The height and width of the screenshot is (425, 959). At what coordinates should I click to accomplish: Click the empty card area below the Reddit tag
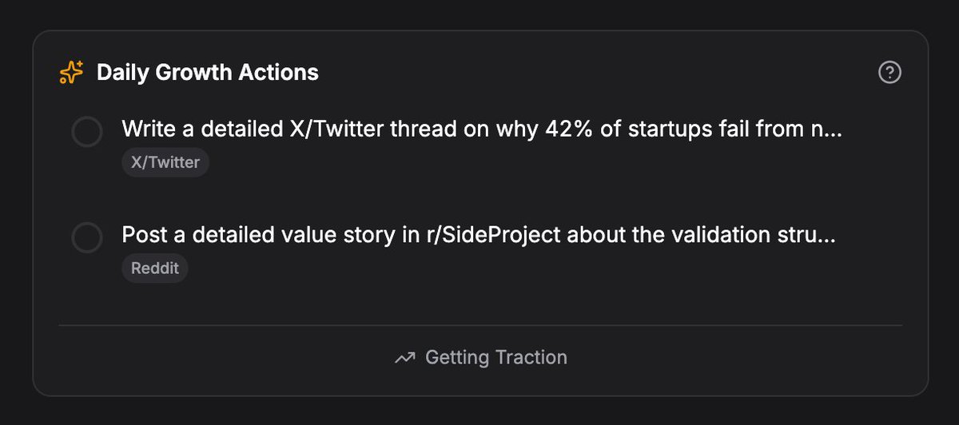tap(479, 304)
